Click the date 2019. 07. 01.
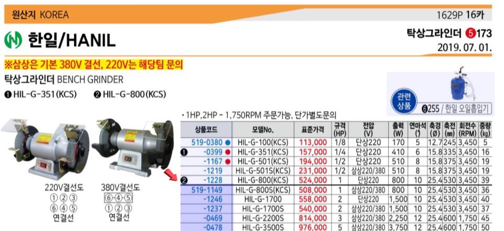Screen dimensions: 504x231 [465, 48]
